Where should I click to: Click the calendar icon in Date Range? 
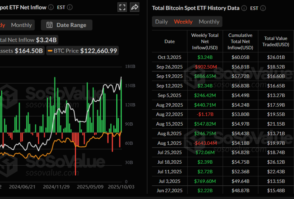coord(49,25)
